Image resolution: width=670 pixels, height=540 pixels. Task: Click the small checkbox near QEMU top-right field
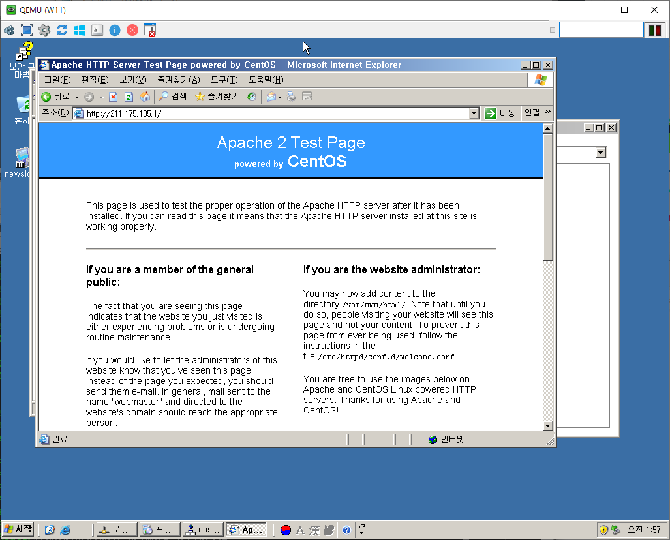point(552,31)
